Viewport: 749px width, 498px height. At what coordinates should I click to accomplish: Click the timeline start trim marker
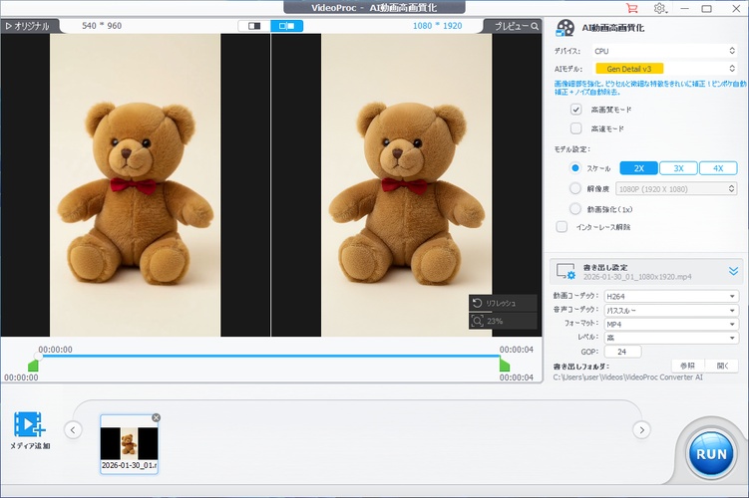coord(33,366)
